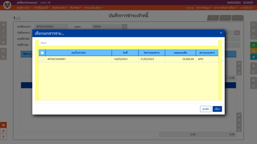The height and width of the screenshot is (144, 257).
Task: Jump to first record with double-left arrows
Action: tap(3, 25)
